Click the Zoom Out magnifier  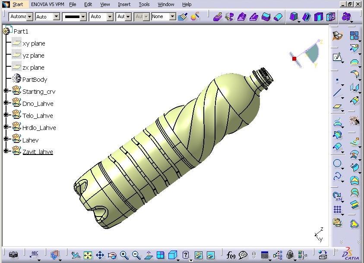[x=136, y=255]
